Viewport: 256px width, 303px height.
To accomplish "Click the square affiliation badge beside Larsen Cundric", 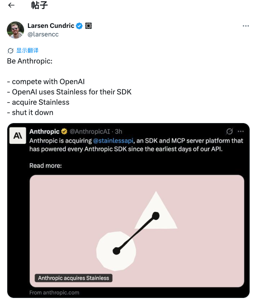I will (88, 26).
